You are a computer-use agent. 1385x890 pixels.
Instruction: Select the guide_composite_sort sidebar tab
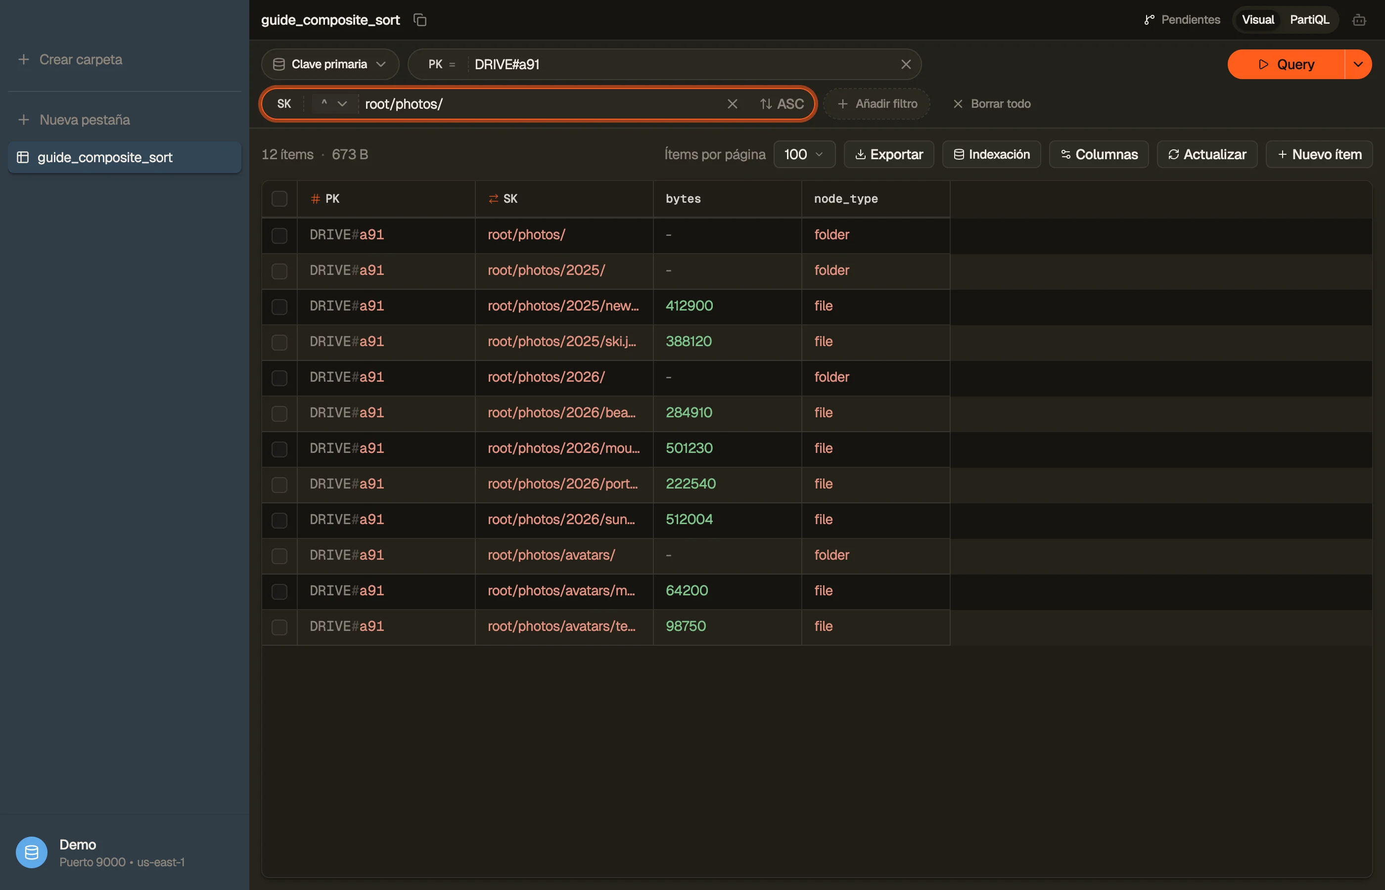tap(124, 157)
